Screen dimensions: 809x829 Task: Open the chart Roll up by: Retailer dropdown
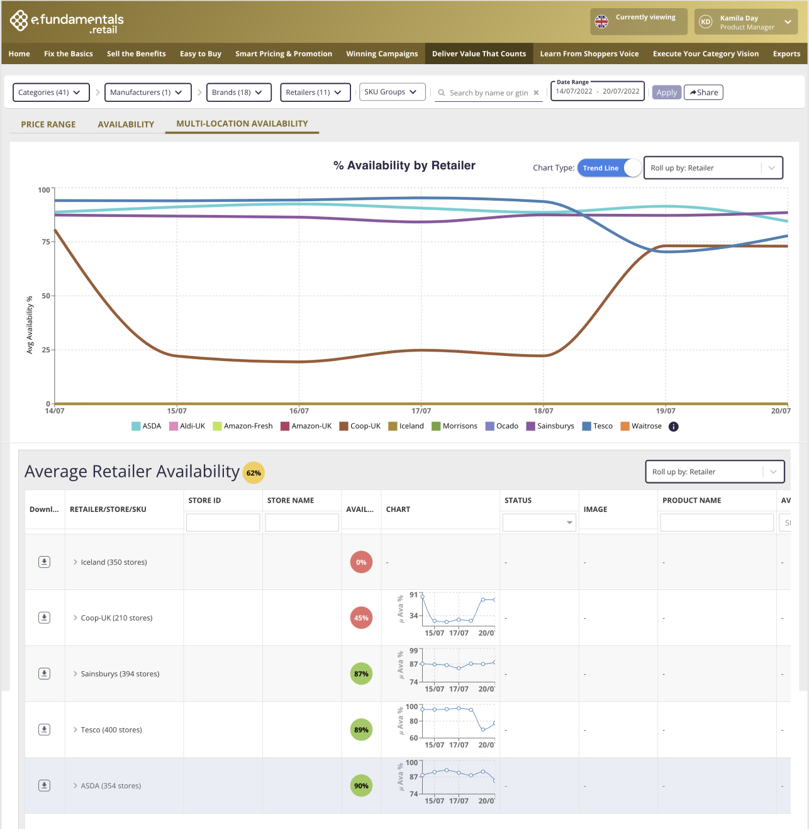pos(713,168)
